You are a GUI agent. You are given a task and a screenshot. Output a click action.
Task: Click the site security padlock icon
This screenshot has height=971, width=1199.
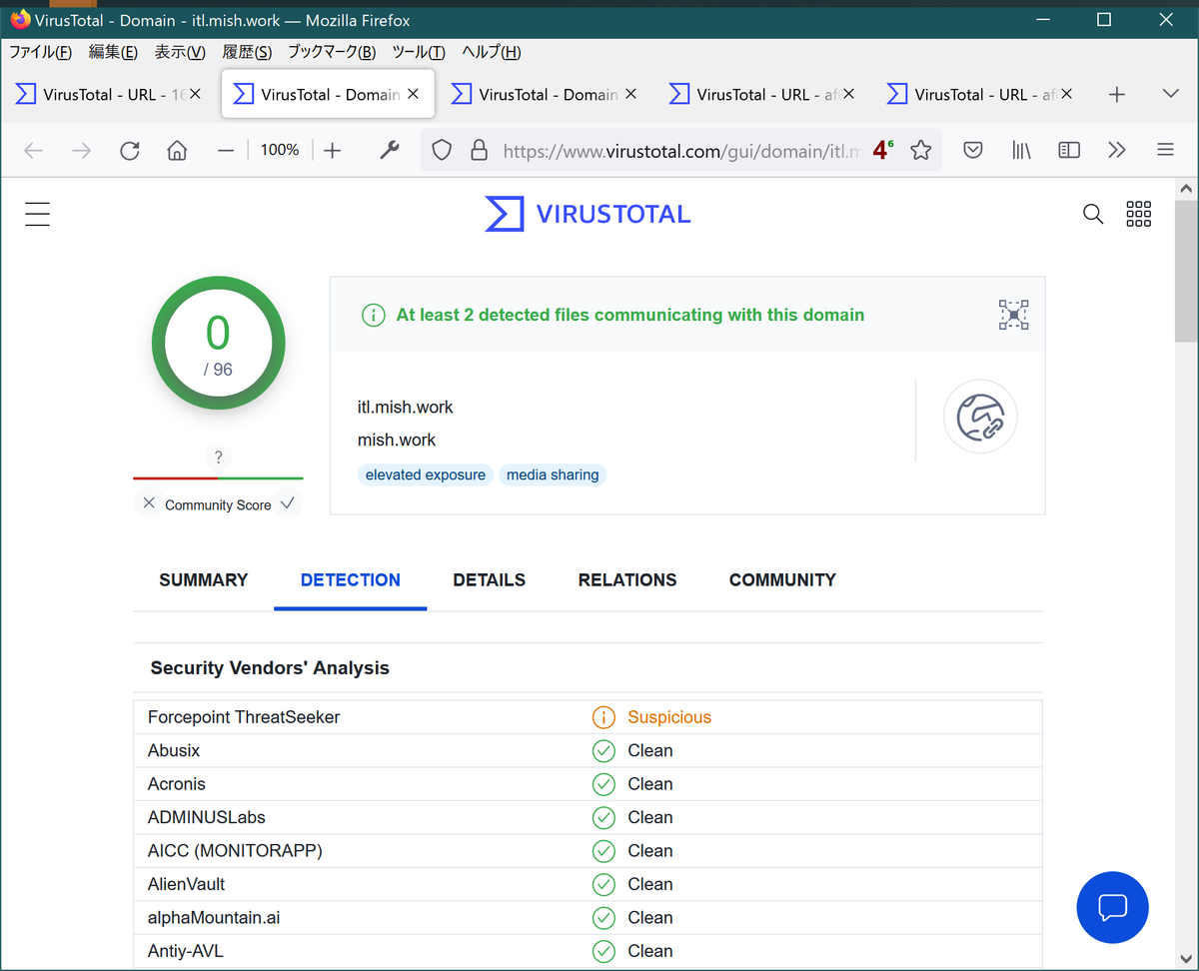point(479,150)
